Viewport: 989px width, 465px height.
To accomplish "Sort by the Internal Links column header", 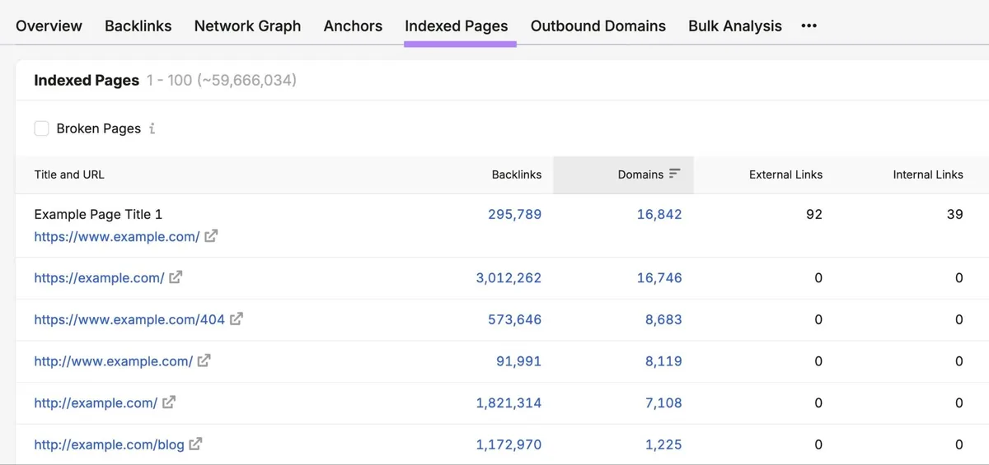I will [928, 174].
